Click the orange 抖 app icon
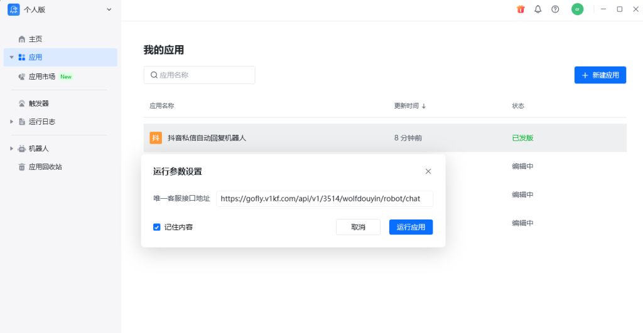Screen dimensions: 643x333 (x=156, y=138)
